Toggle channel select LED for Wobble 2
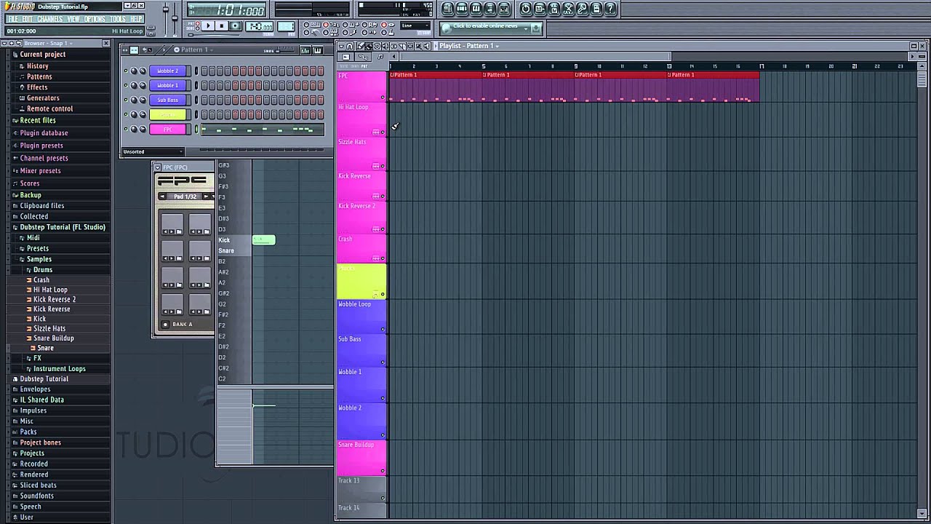The width and height of the screenshot is (931, 524). pyautogui.click(x=196, y=71)
